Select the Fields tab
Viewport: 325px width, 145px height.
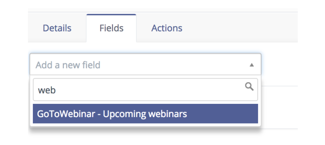tap(111, 28)
